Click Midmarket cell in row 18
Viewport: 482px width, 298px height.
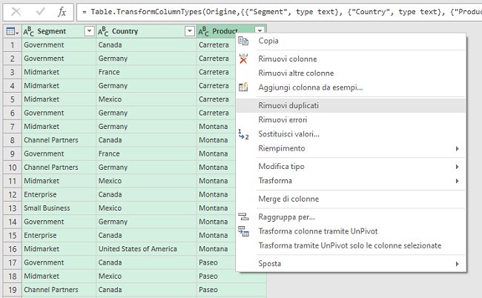coord(59,277)
